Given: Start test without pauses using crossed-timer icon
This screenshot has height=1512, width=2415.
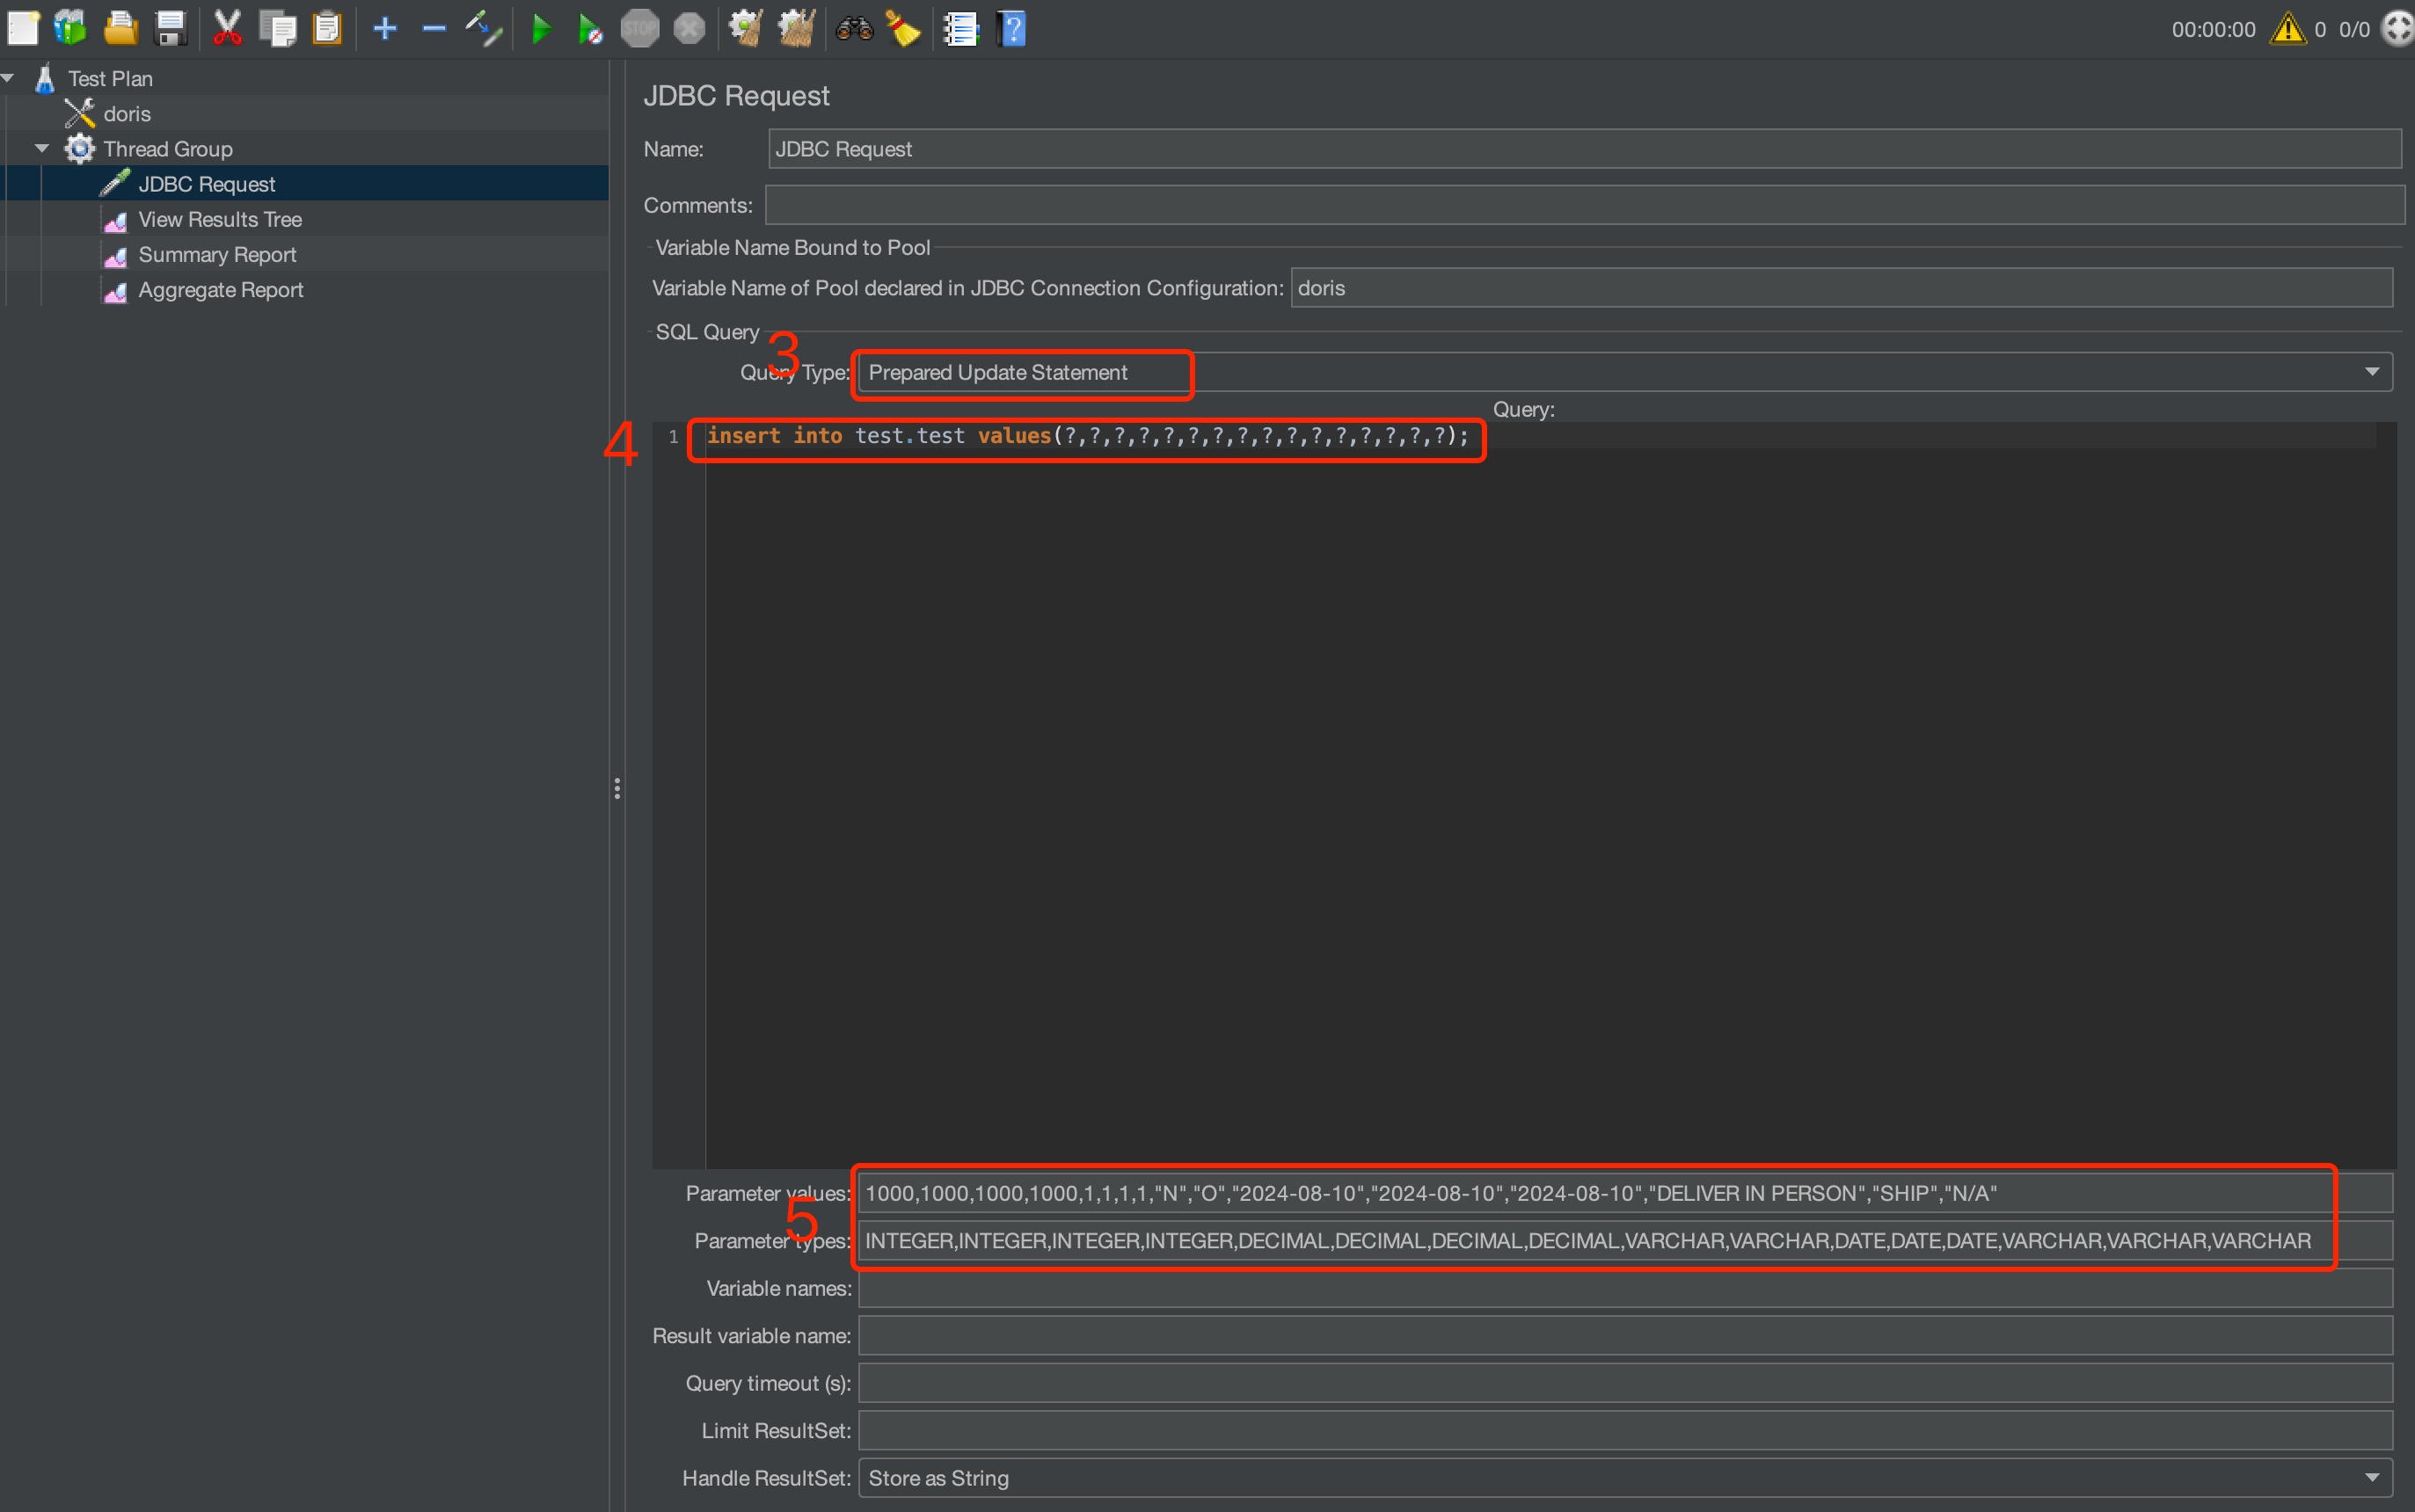Looking at the screenshot, I should click(x=590, y=27).
